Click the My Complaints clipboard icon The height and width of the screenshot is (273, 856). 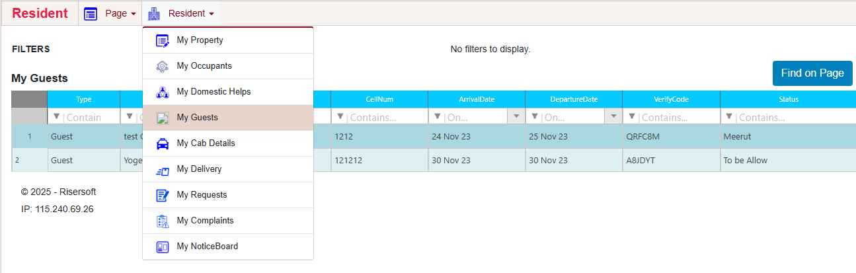pyautogui.click(x=162, y=221)
